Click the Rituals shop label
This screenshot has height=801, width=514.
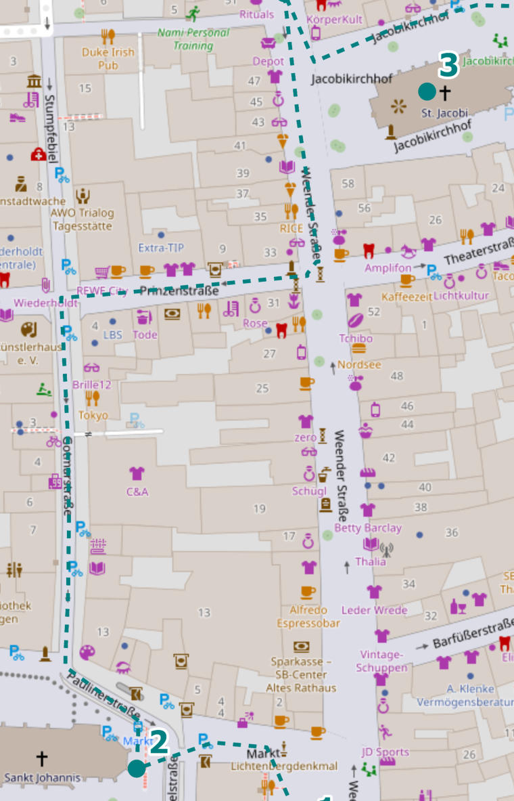(257, 14)
